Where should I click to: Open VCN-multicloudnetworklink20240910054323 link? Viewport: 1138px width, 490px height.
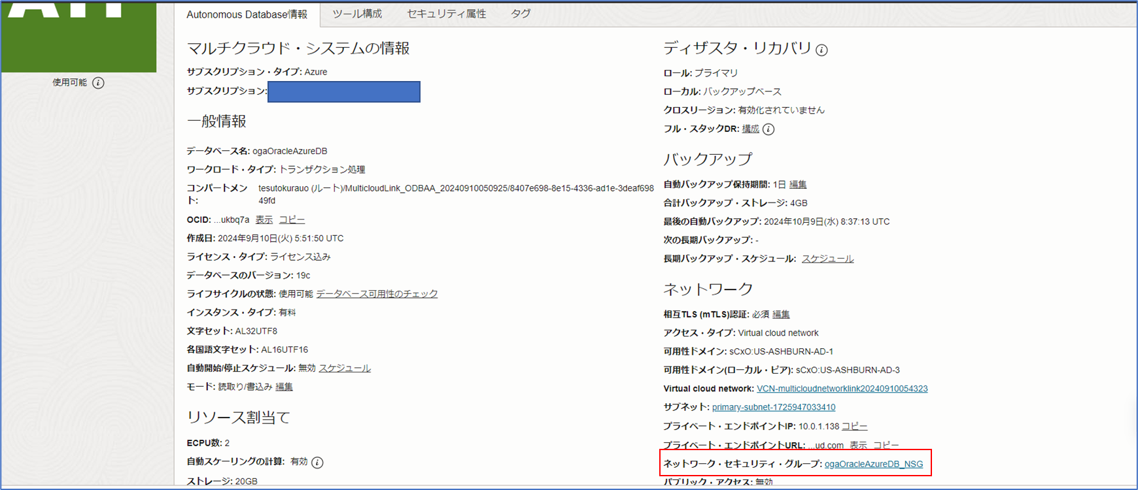coord(842,389)
